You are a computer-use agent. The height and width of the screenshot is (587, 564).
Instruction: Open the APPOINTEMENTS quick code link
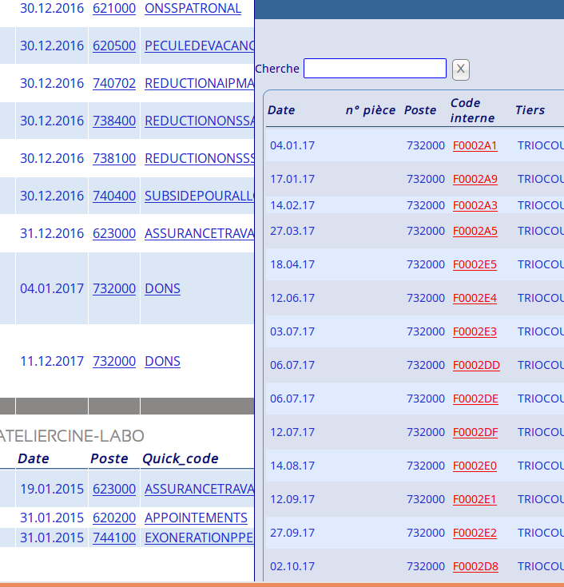(196, 518)
